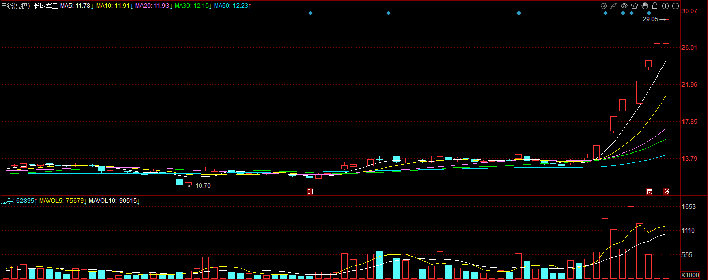The width and height of the screenshot is (708, 280).
Task: Toggle the chart lock icon
Action: coord(655,6)
